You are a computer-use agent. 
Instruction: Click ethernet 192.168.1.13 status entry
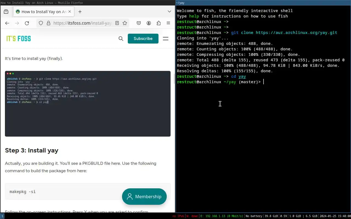pos(222,216)
